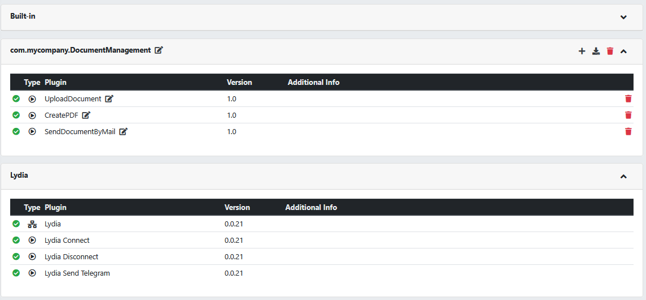Select the Lydia Send Telegram plugin name

[x=77, y=273]
